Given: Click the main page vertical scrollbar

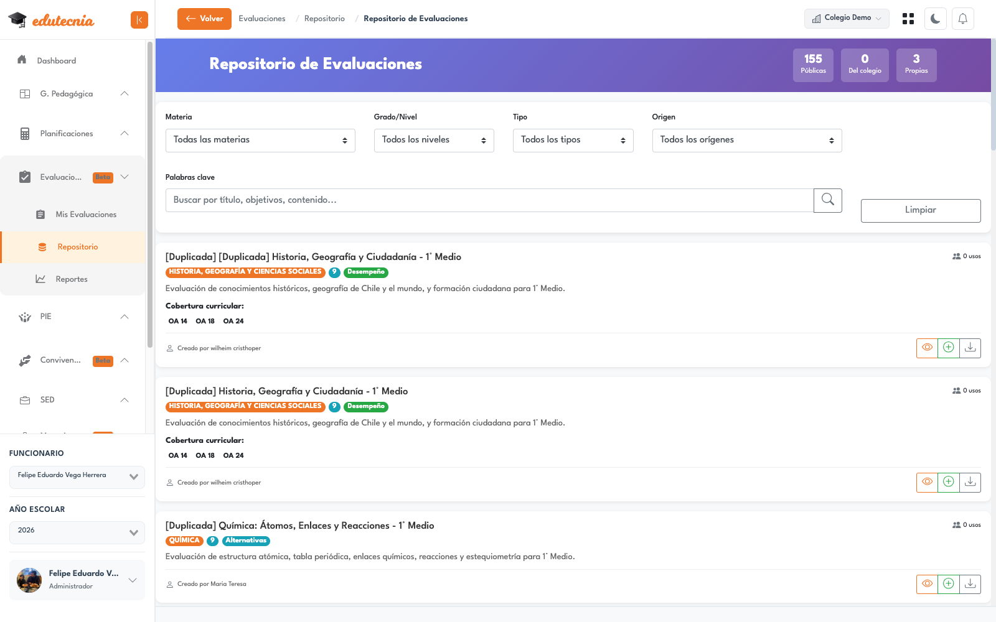Looking at the screenshot, I should coord(993,95).
